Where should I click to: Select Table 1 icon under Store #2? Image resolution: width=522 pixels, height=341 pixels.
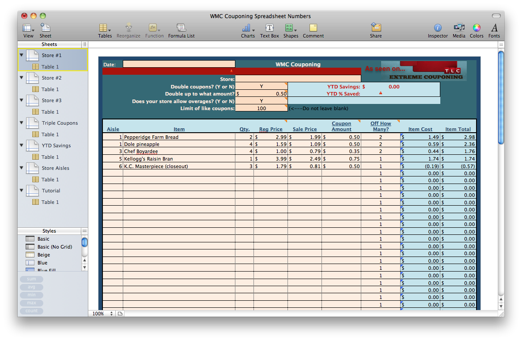35,89
